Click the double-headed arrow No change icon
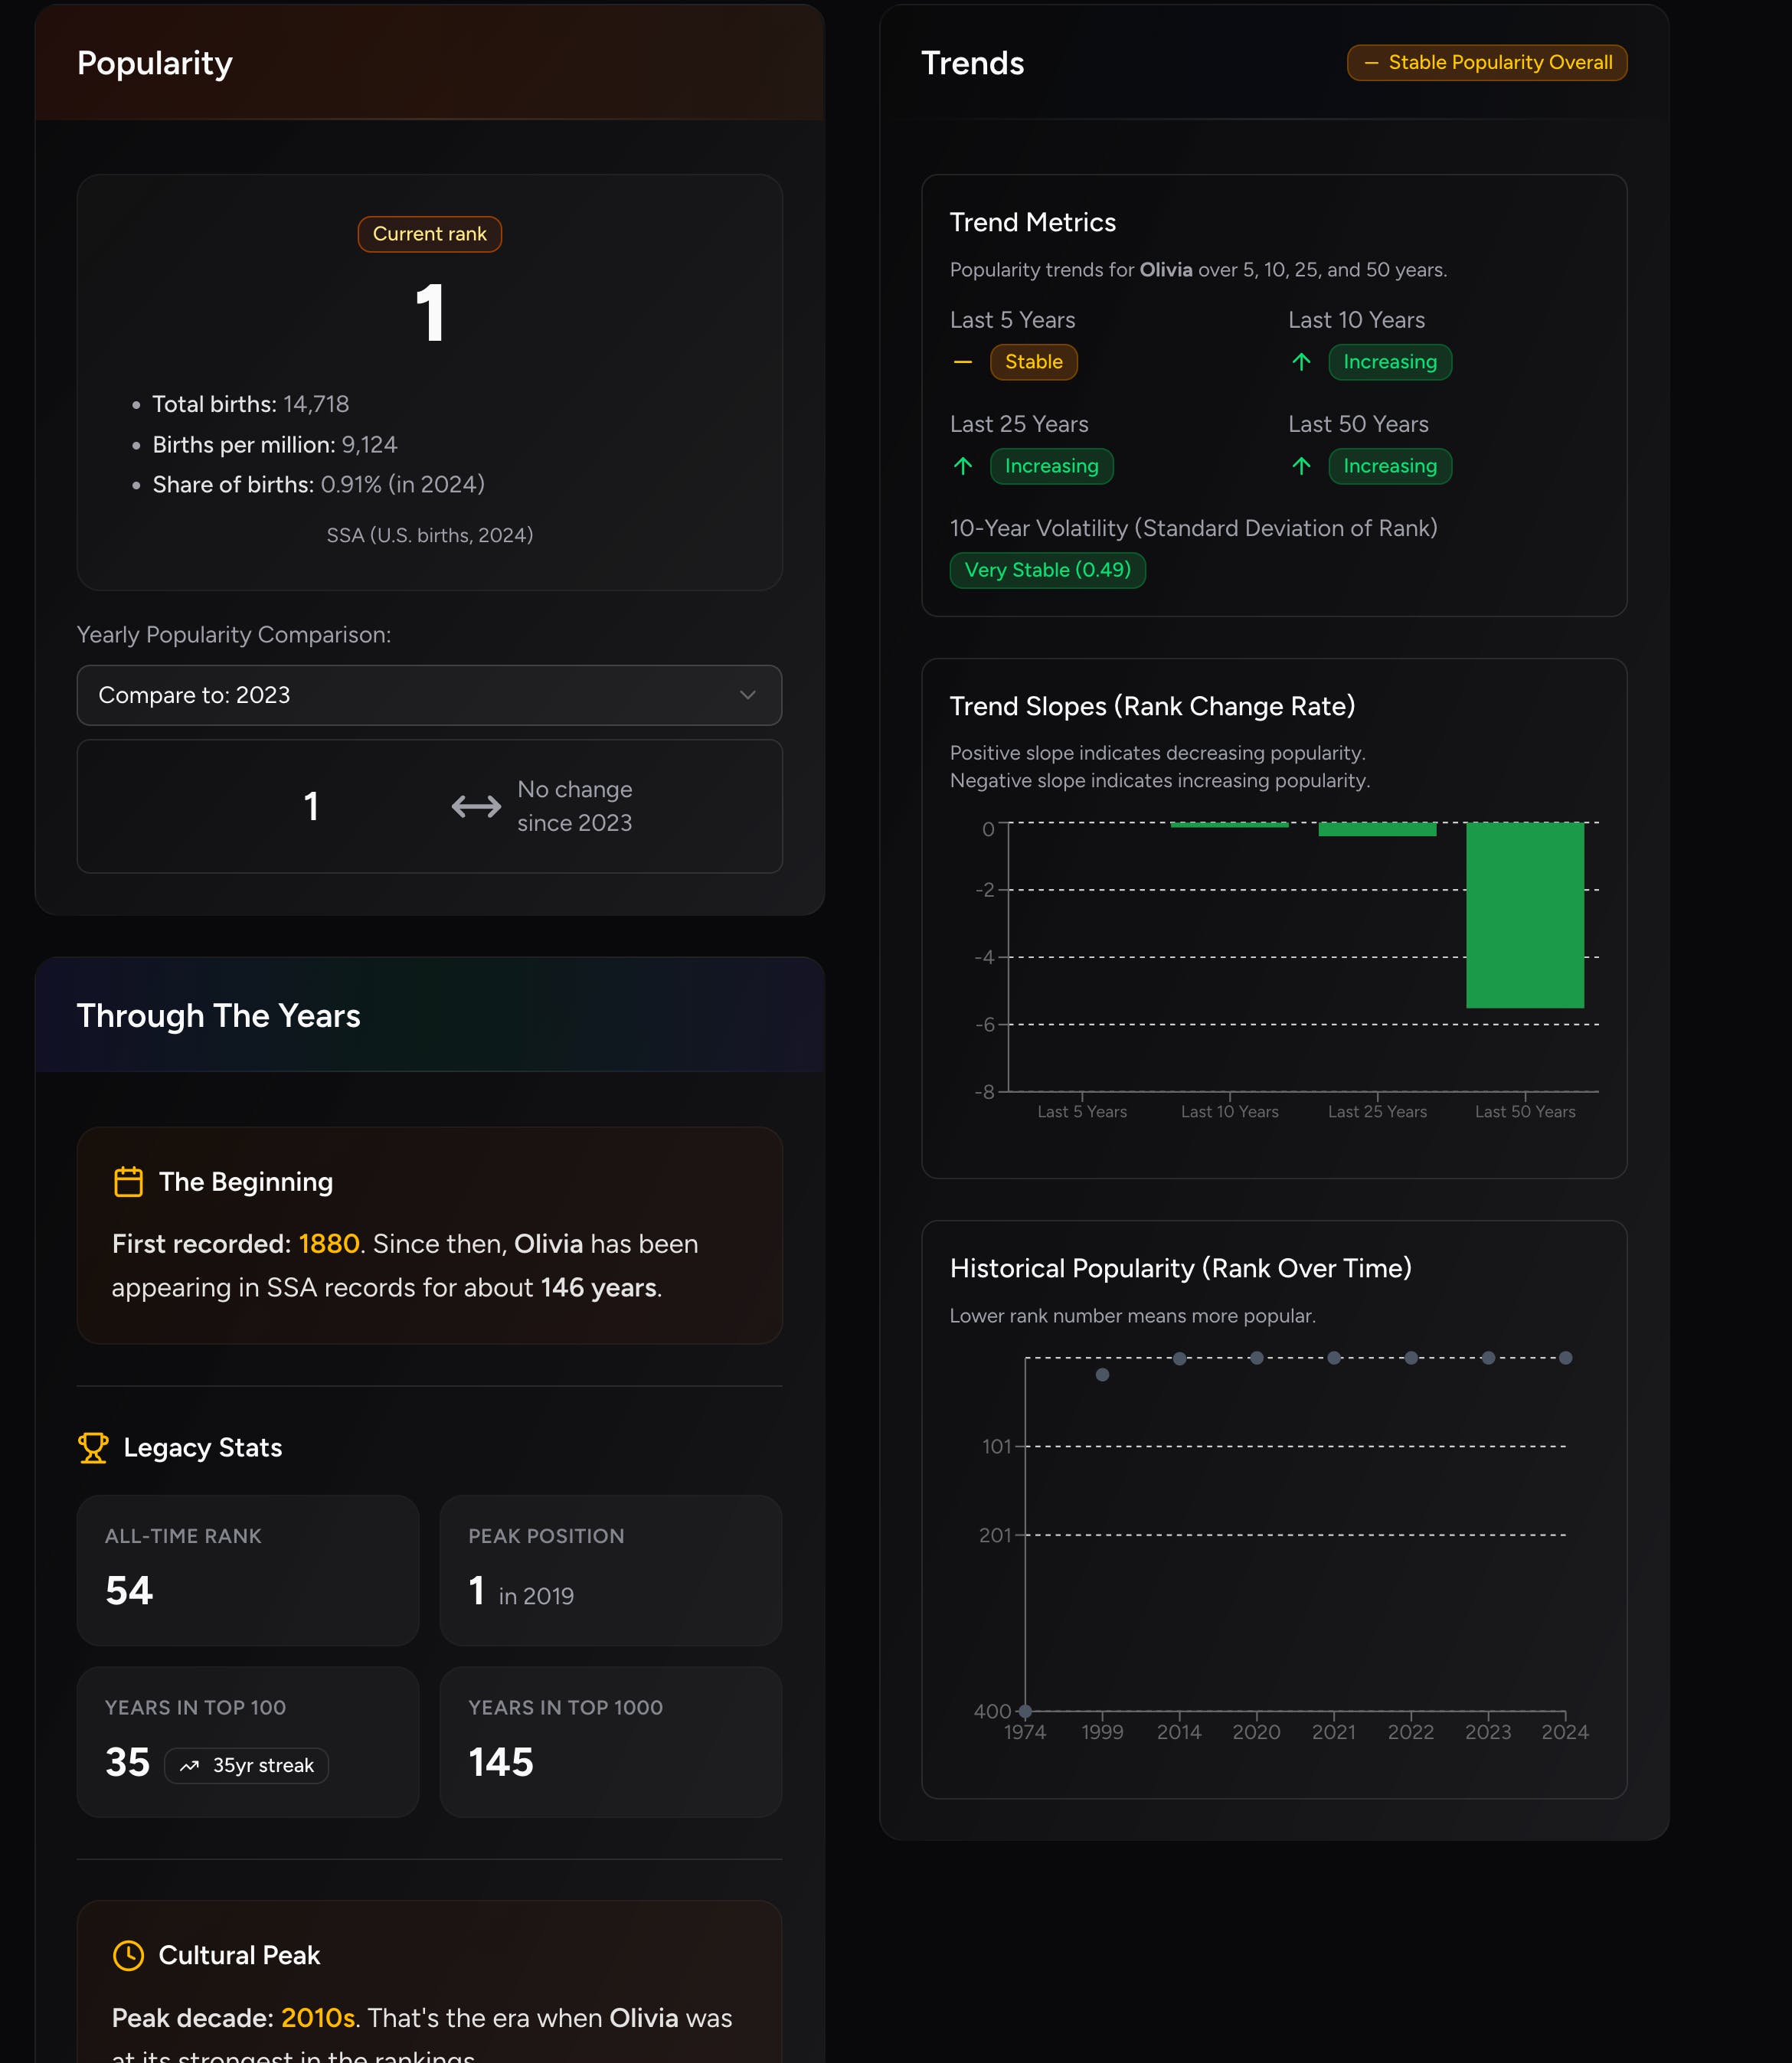Screen dimensions: 1792x2063 pos(476,806)
